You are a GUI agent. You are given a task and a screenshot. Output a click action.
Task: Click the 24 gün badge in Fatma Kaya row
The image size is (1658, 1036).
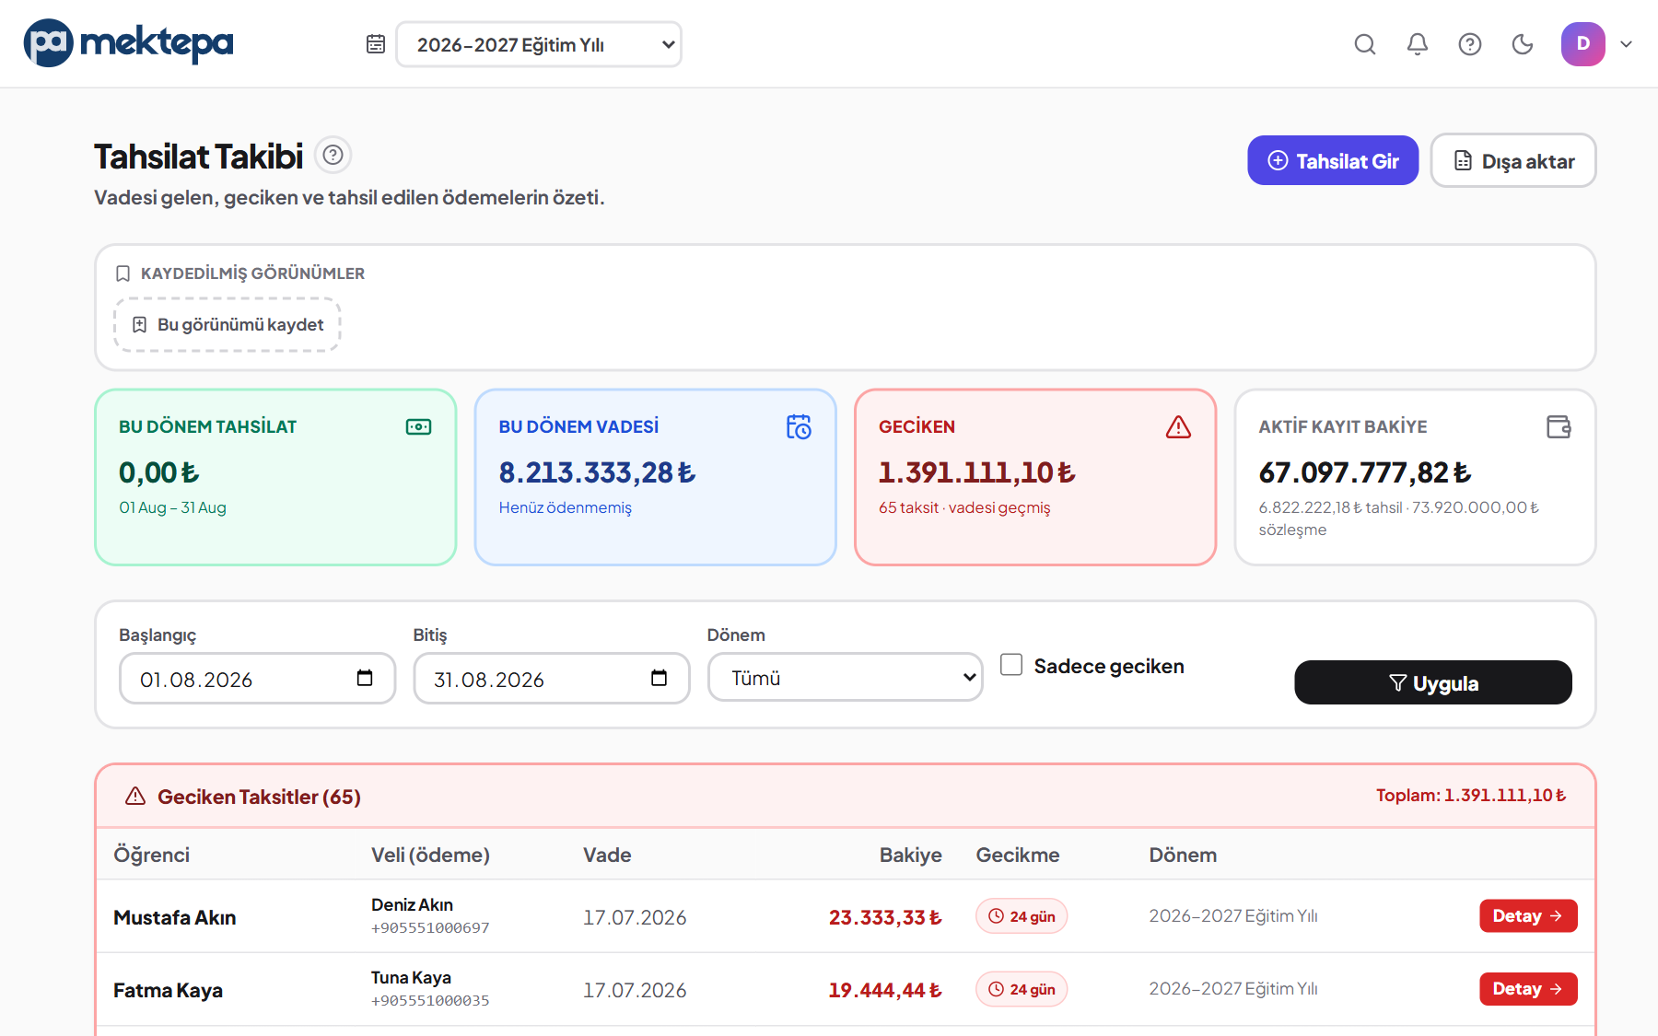tap(1022, 989)
